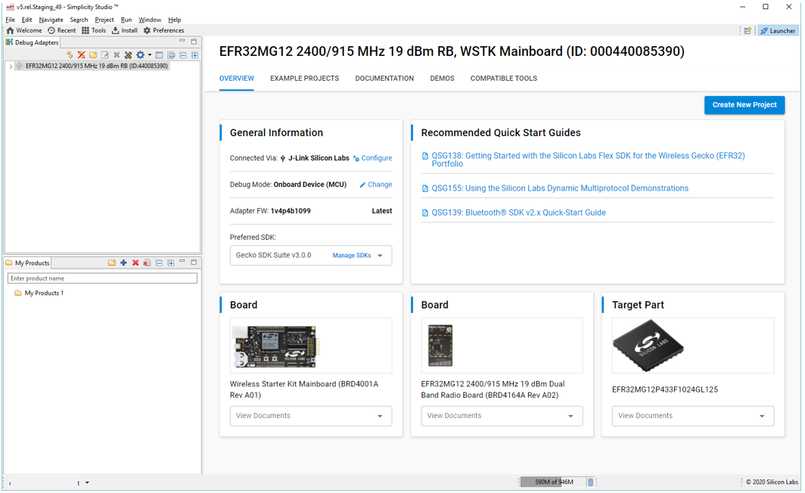Click the Create New Project button
The height and width of the screenshot is (493, 805).
(x=744, y=105)
